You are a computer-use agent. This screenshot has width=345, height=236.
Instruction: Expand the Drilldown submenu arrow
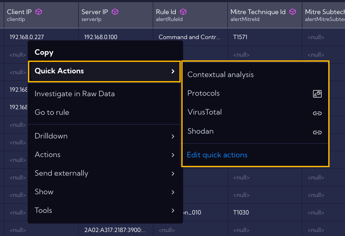tap(173, 136)
